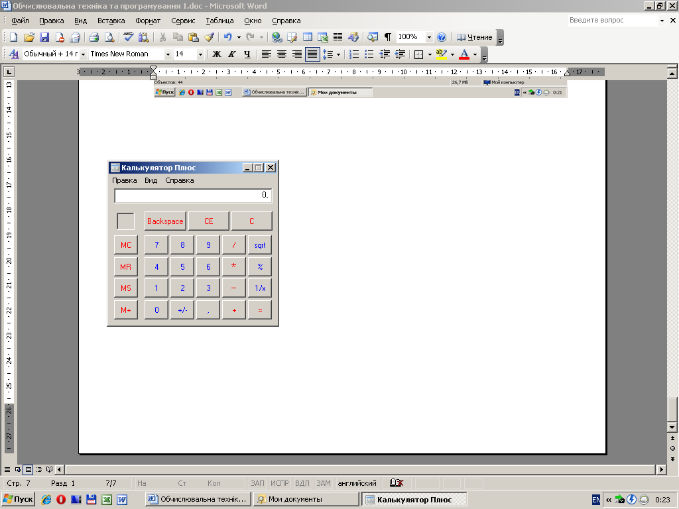Screen dimensions: 679x509
Task: Print the document using the printer icon
Action: pyautogui.click(x=94, y=37)
